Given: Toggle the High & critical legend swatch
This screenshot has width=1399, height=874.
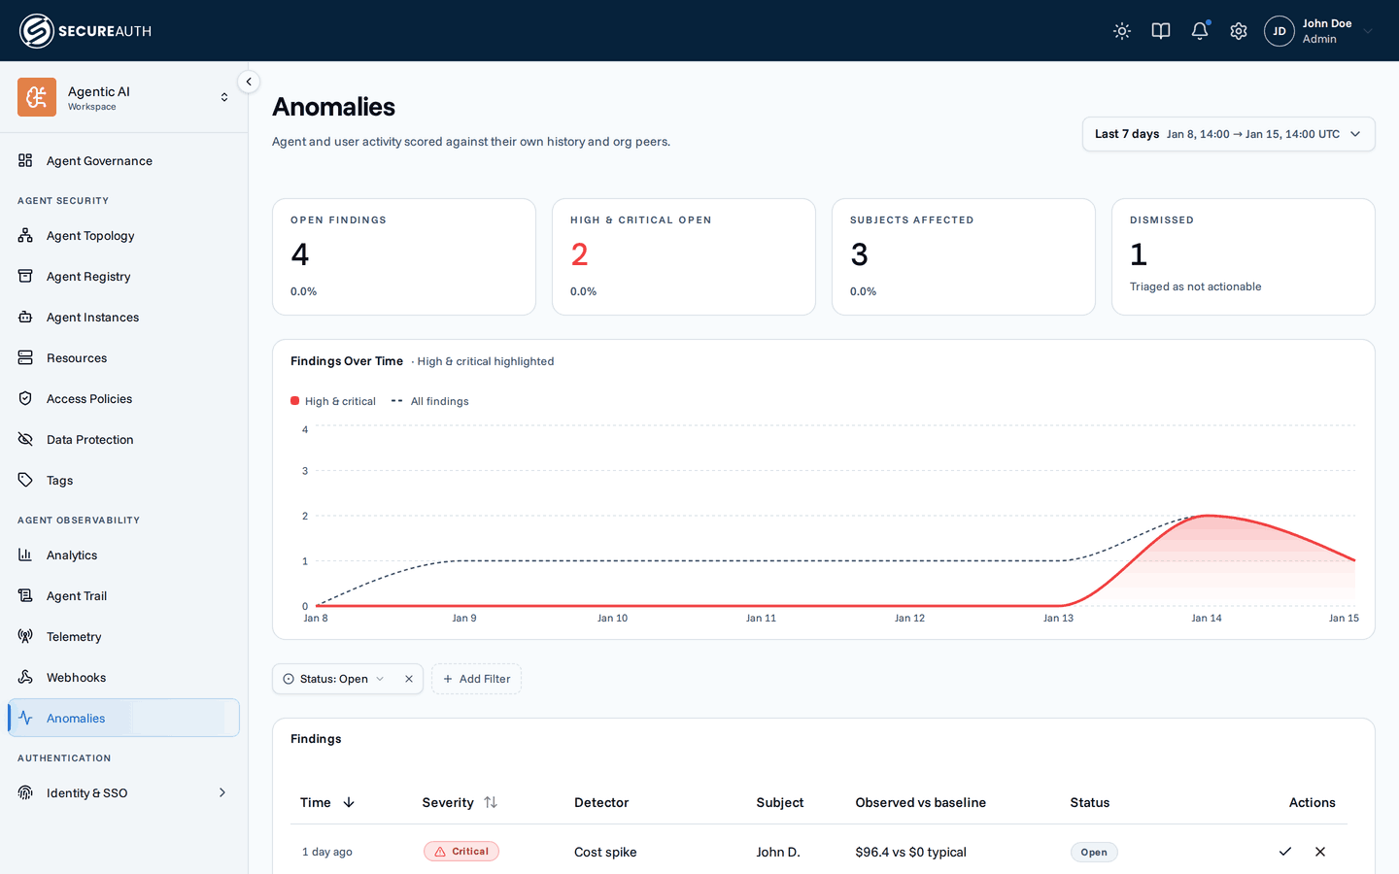Looking at the screenshot, I should click(x=294, y=401).
